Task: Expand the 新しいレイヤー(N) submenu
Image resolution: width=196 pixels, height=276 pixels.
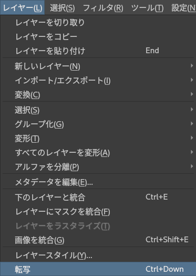Action: (x=98, y=66)
